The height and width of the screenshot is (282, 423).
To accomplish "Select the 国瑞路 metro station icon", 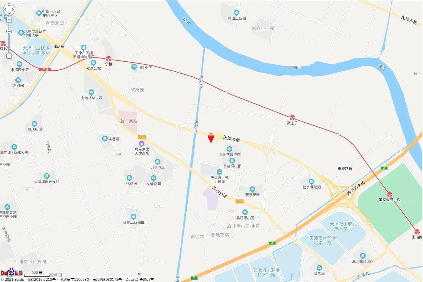I will 417,232.
